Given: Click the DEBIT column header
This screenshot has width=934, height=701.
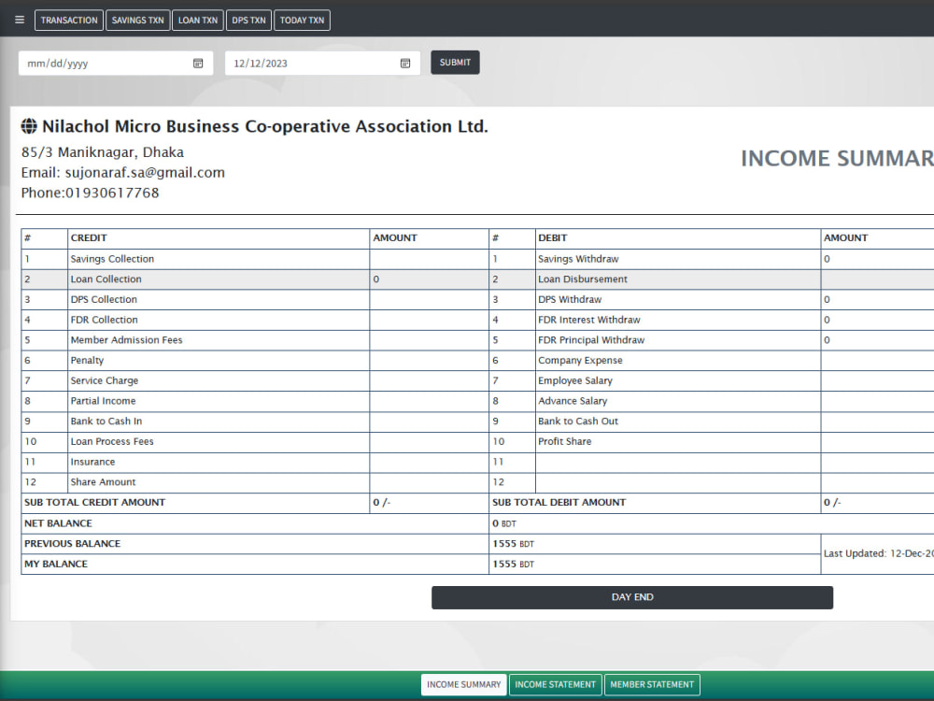Looking at the screenshot, I should pyautogui.click(x=552, y=237).
